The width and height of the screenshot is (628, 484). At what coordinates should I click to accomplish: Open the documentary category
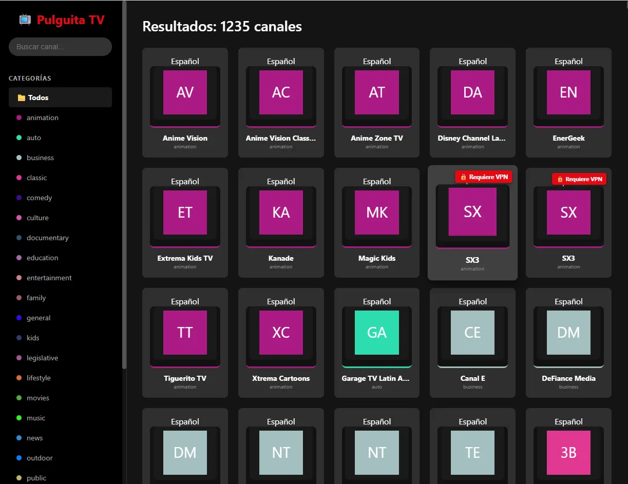click(47, 238)
